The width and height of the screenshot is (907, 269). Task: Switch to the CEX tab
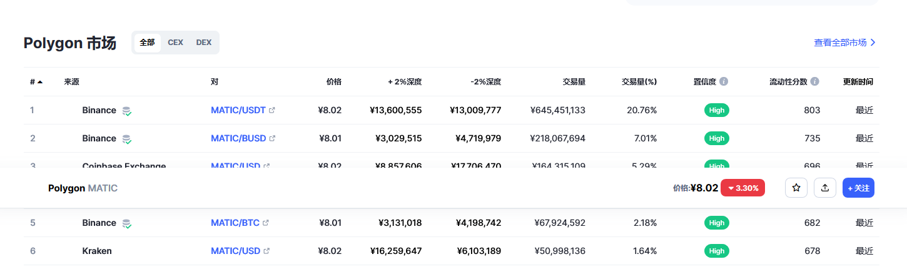[x=175, y=43]
